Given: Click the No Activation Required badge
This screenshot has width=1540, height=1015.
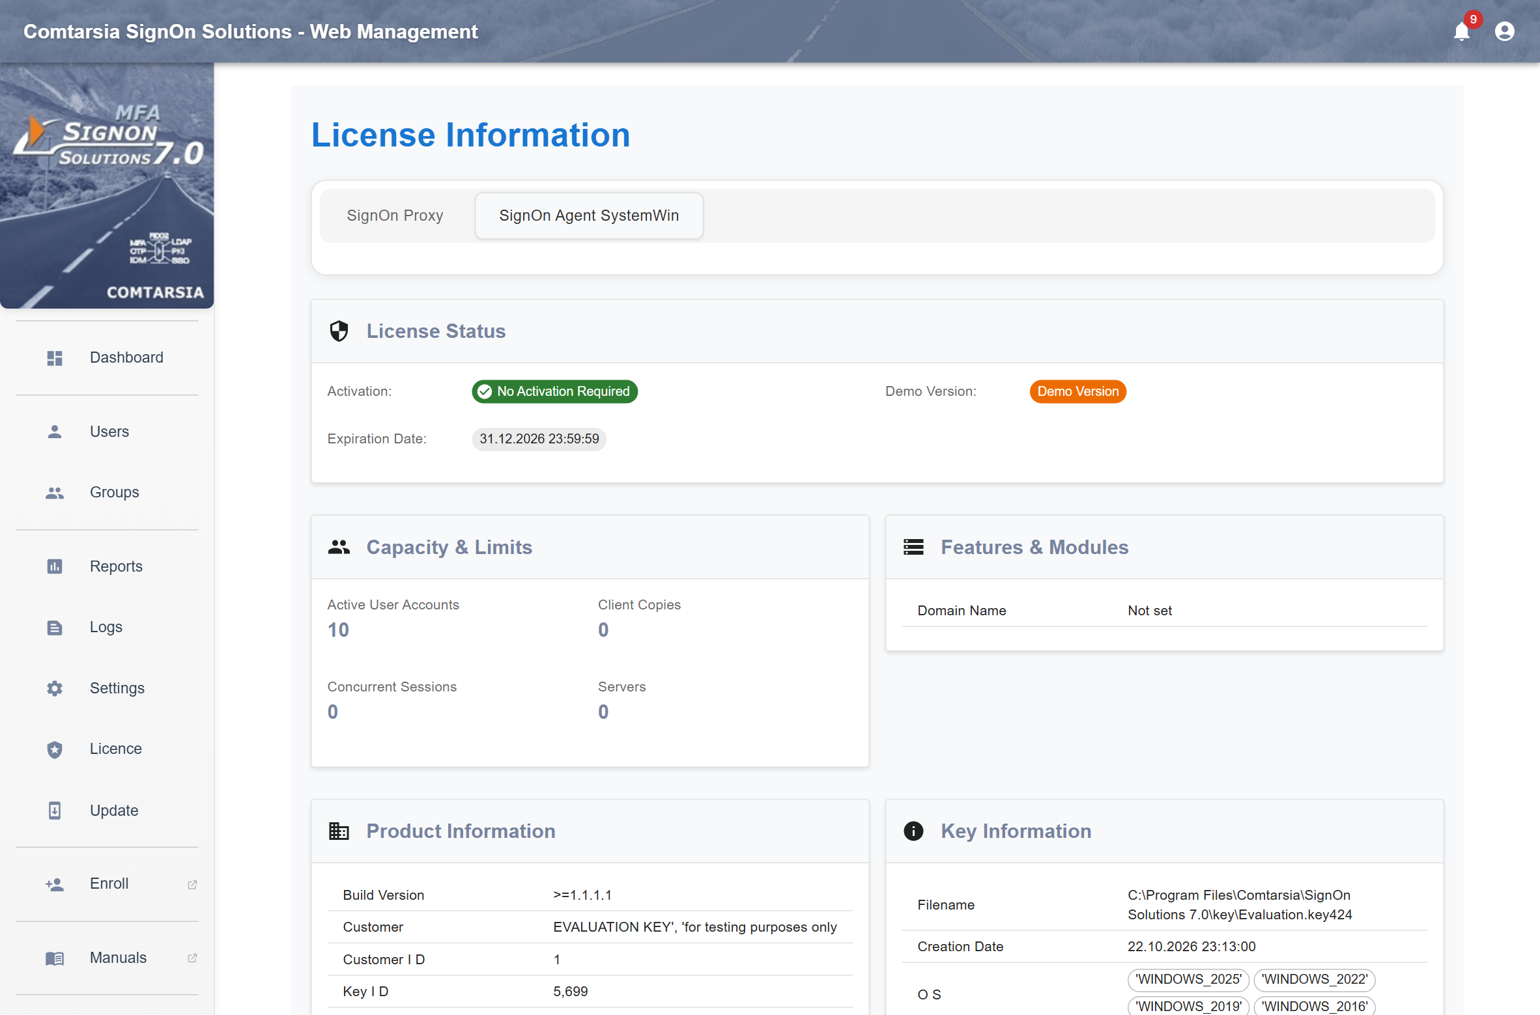Looking at the screenshot, I should 554,391.
